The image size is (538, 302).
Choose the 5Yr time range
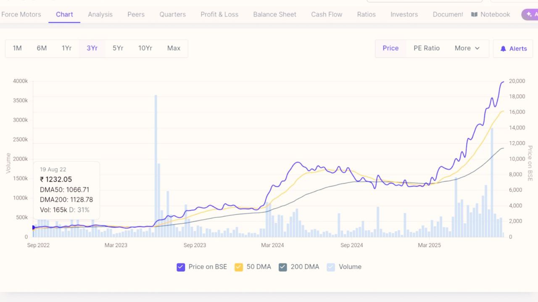click(118, 48)
